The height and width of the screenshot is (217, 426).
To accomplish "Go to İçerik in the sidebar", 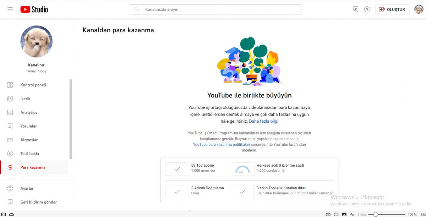I will 34,99.
